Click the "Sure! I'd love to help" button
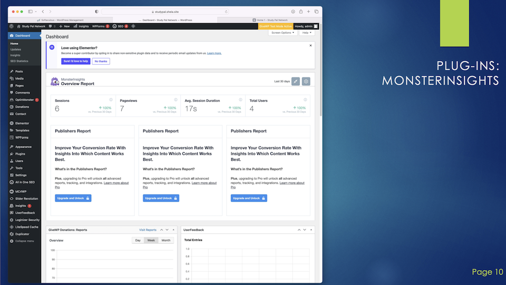The height and width of the screenshot is (285, 506). tap(75, 62)
